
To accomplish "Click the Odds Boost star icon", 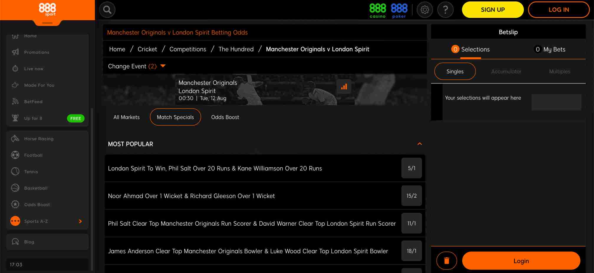I will 15,204.
